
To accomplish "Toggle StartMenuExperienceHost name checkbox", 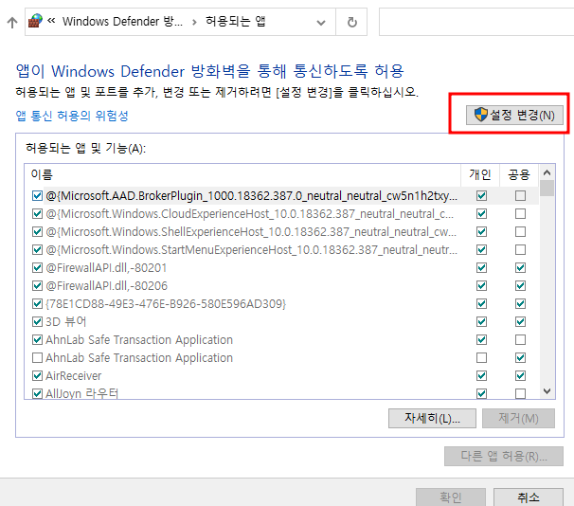I will click(37, 250).
